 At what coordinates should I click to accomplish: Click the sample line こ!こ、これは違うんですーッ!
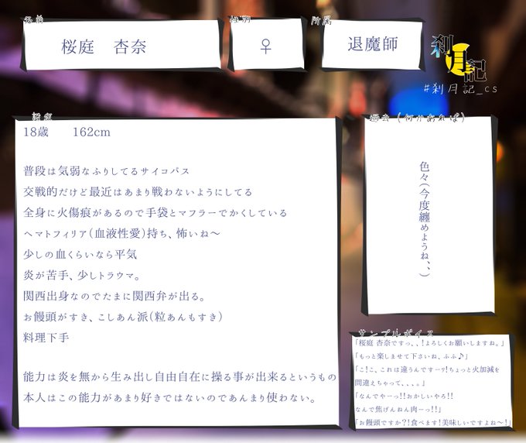coord(428,369)
